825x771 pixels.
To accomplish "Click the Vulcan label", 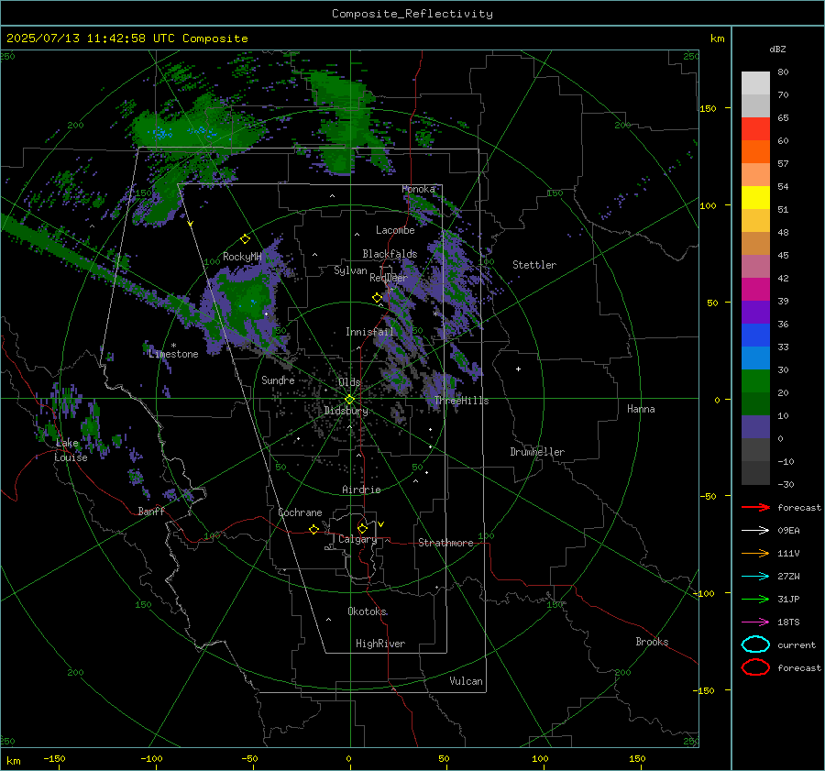I will [466, 681].
